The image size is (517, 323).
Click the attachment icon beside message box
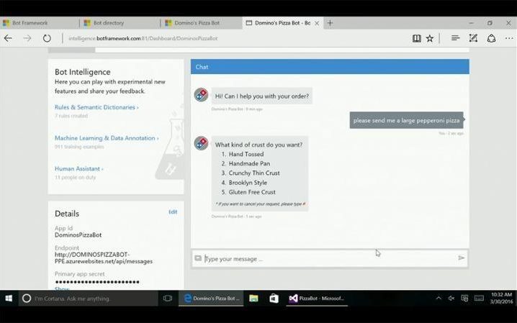[x=198, y=258]
